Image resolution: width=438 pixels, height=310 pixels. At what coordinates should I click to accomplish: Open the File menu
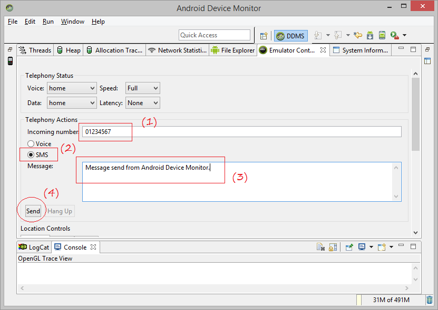click(13, 22)
